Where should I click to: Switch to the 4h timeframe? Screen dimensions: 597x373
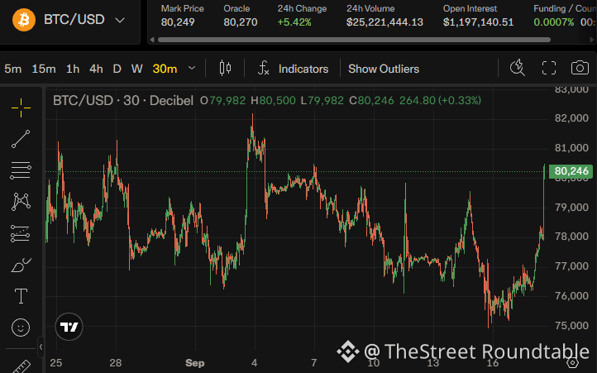click(x=96, y=69)
